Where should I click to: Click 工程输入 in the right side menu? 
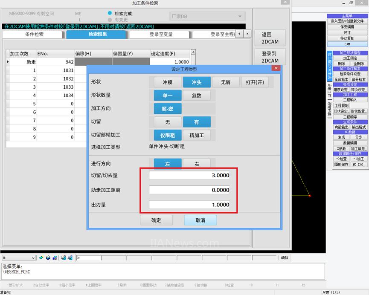pos(350,100)
